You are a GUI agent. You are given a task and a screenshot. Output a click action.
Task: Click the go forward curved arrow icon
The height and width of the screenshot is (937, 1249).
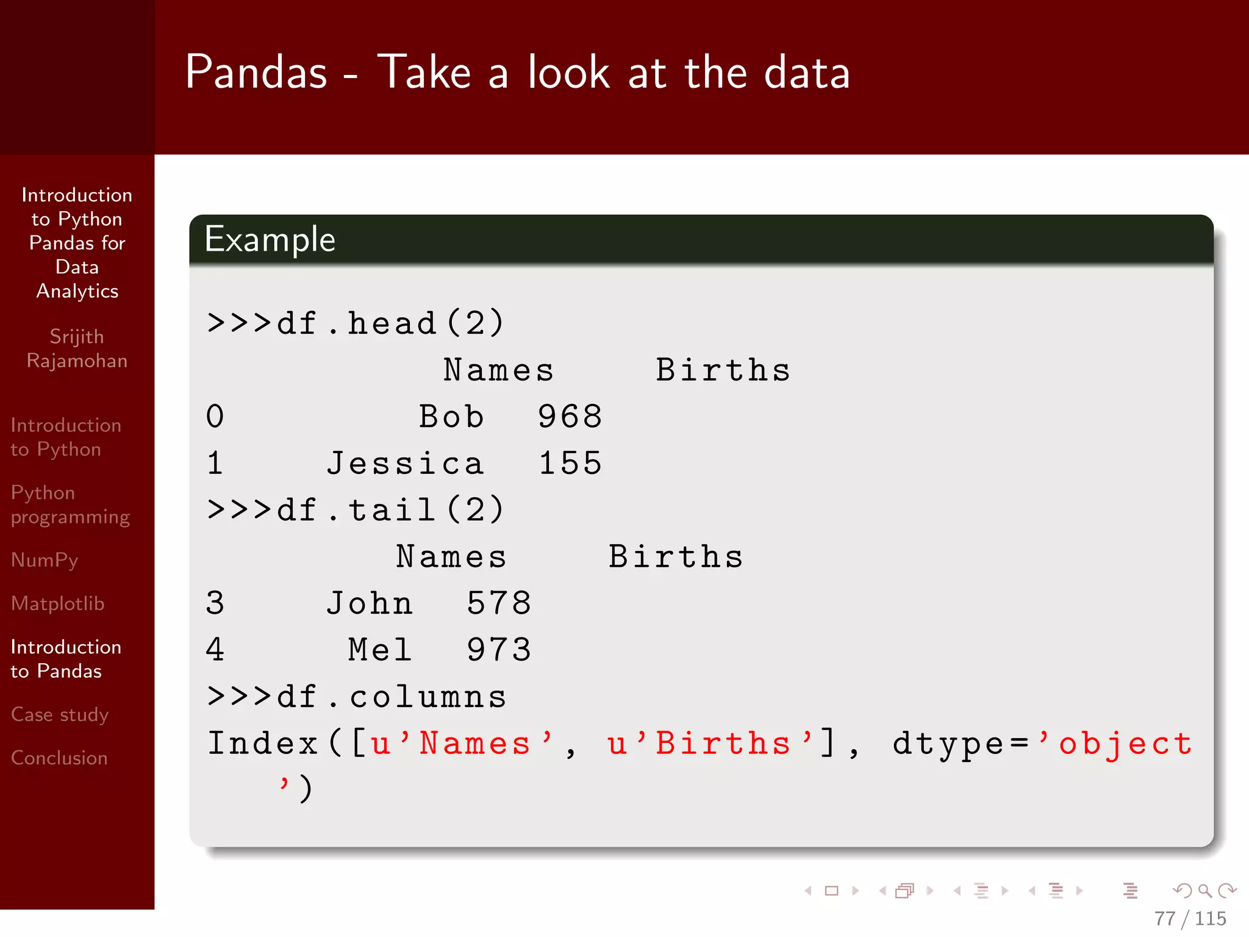pos(1227,891)
